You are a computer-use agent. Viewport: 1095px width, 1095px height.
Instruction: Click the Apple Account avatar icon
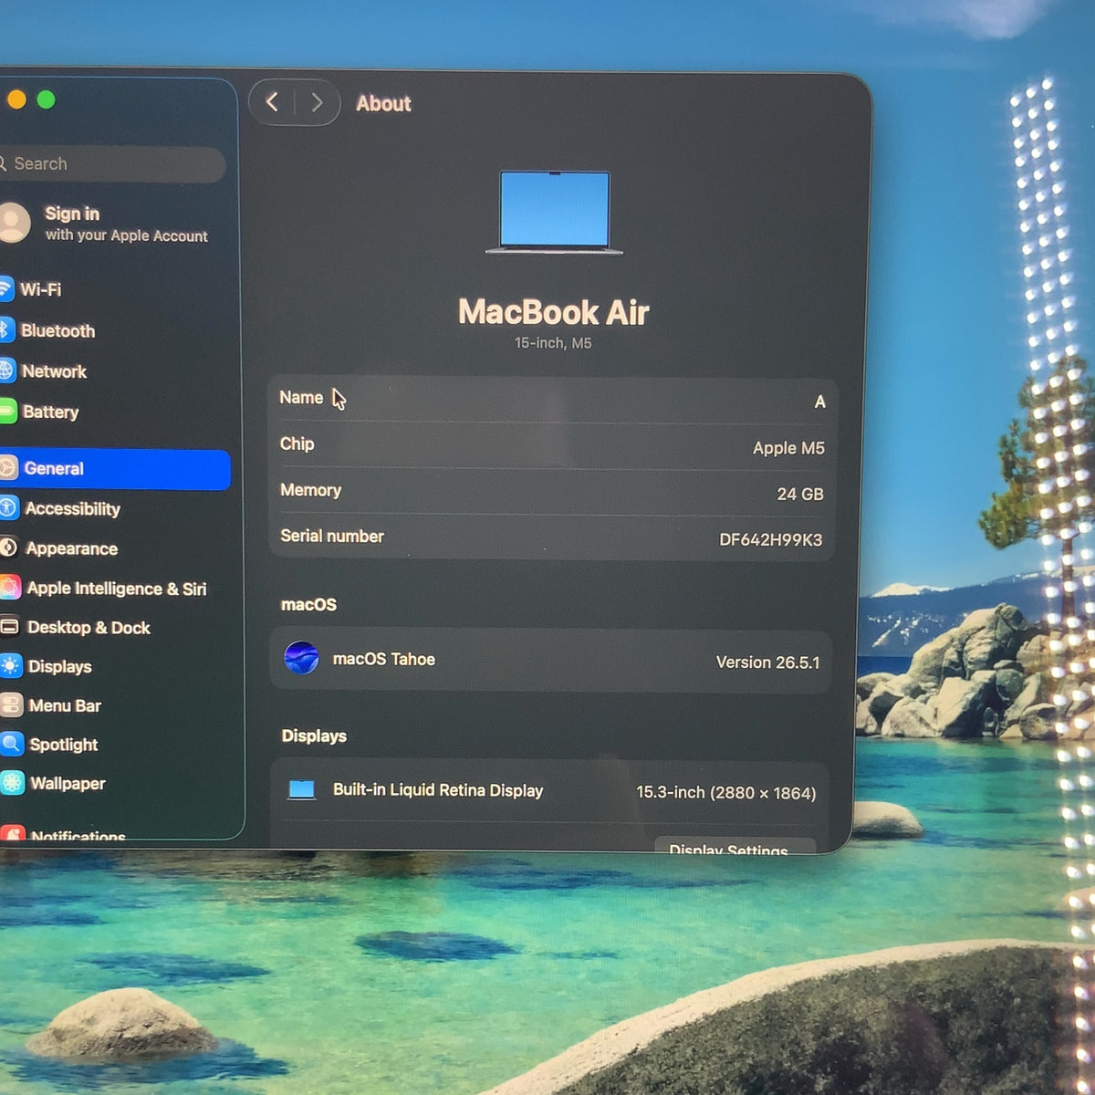pos(14,223)
